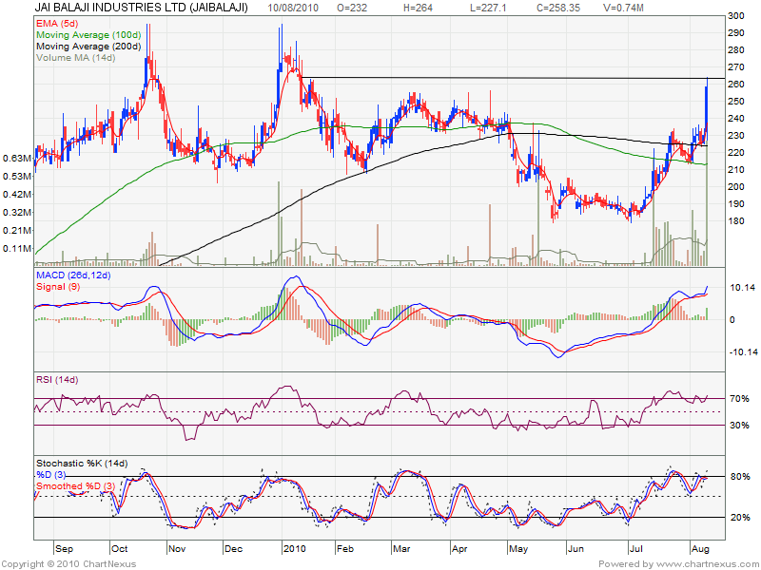761x570 pixels.
Task: Click the 70% level label on RSI panel
Action: pos(738,399)
